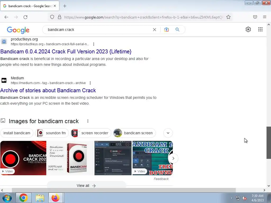Screen dimensions: 271x203
Task: Launch Chrome from the taskbar
Action: (24, 198)
